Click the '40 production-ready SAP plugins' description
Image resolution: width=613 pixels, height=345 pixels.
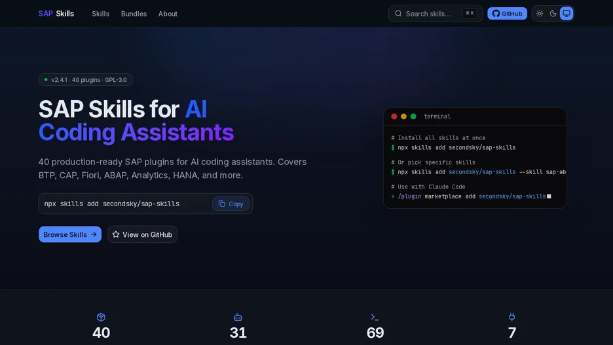172,168
